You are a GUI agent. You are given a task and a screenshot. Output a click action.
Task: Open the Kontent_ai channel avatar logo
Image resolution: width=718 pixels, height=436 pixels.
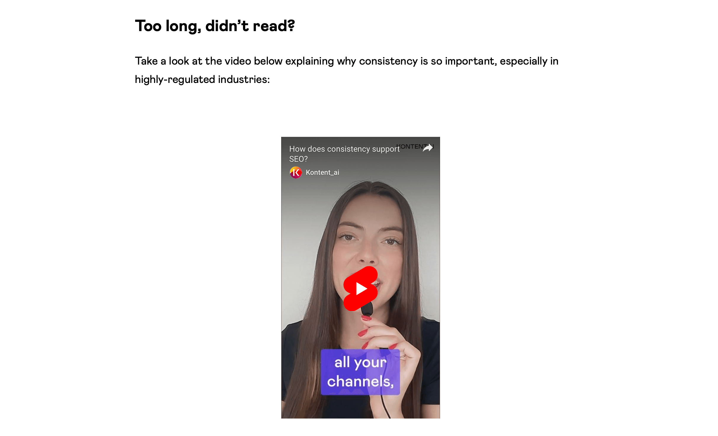[x=295, y=172]
